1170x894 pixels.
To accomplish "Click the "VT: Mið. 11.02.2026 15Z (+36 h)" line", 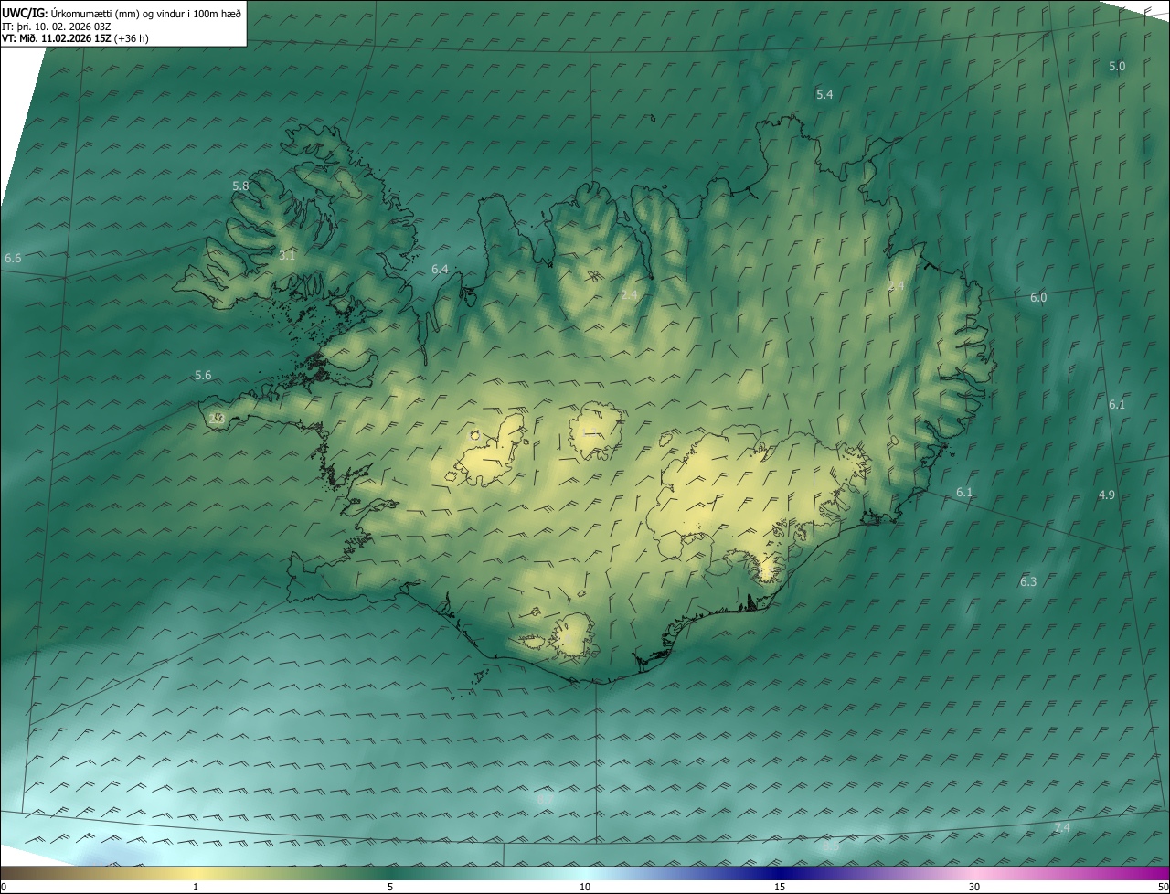I will tap(75, 38).
